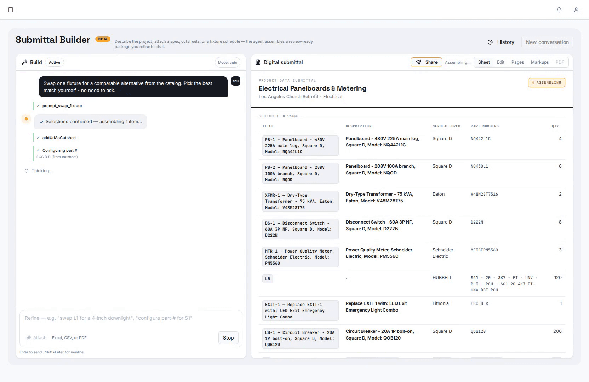The image size is (589, 382).
Task: Click Dry-Type Transformer 75 kVA description
Action: coord(379,197)
